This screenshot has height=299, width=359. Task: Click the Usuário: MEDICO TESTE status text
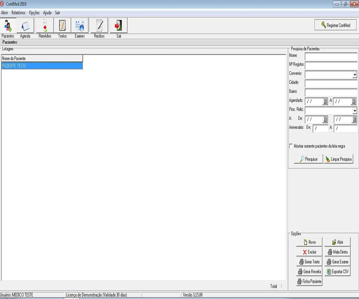click(17, 295)
